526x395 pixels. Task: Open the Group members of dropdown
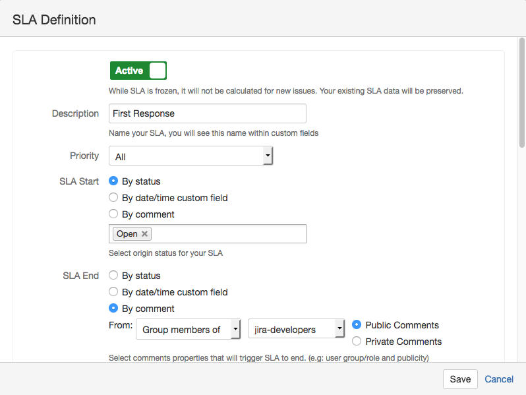pos(188,330)
